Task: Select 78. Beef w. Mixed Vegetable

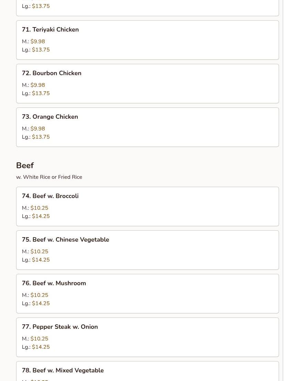Action: tap(63, 370)
